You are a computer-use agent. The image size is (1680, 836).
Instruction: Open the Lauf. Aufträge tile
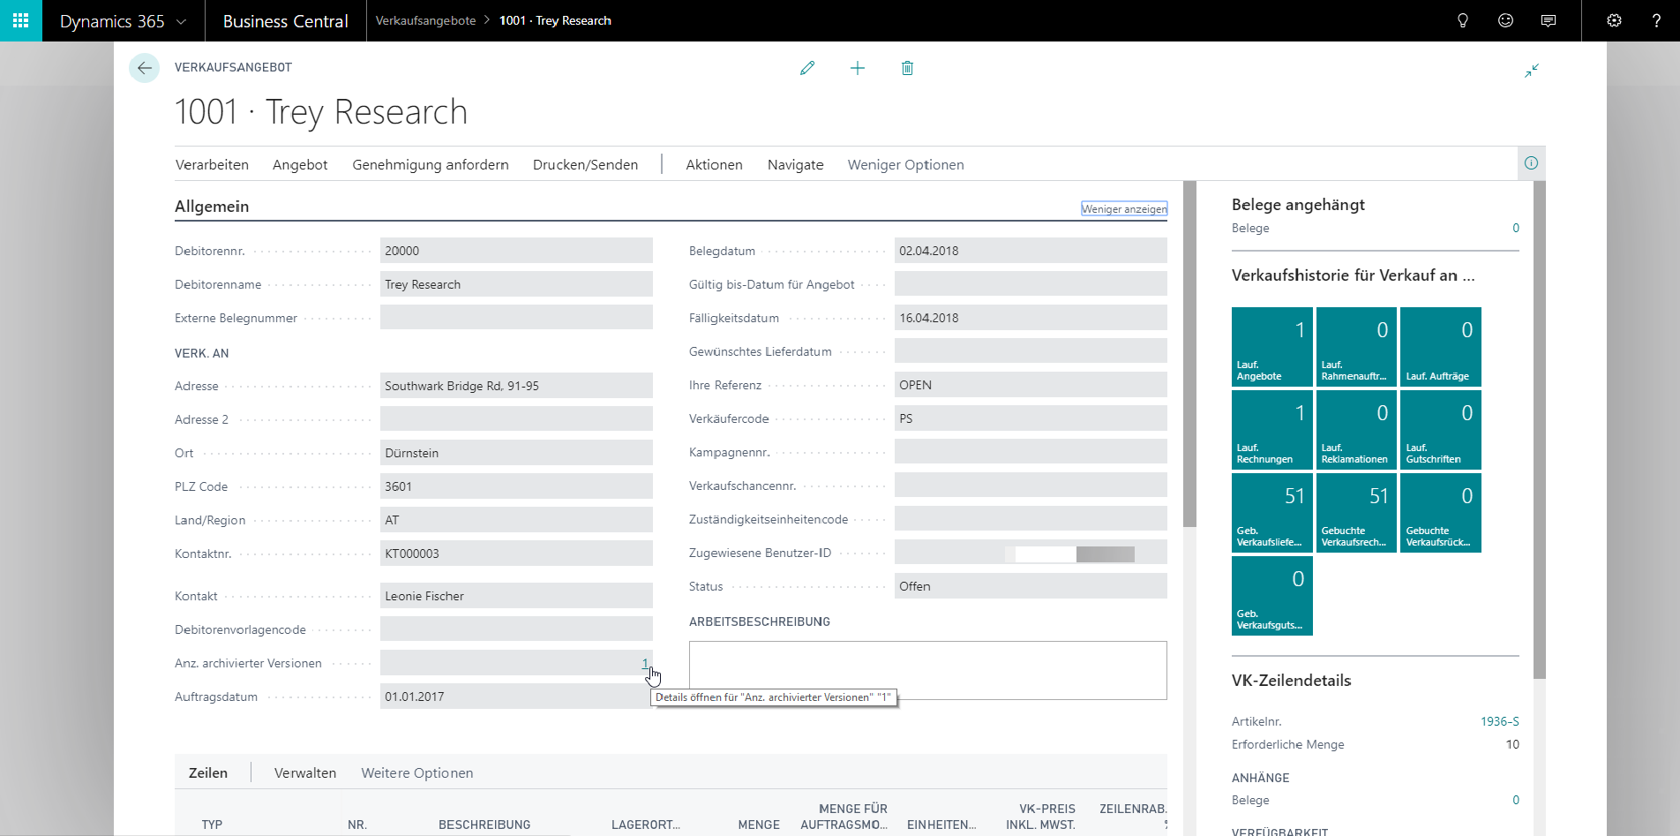pos(1441,347)
